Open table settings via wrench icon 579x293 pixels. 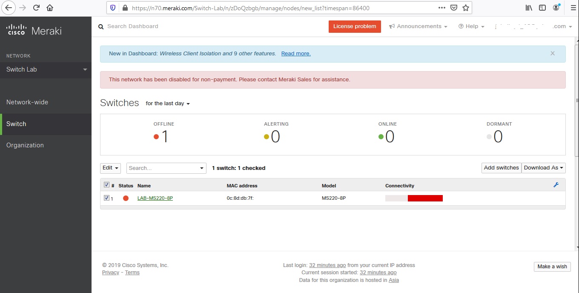tap(556, 185)
